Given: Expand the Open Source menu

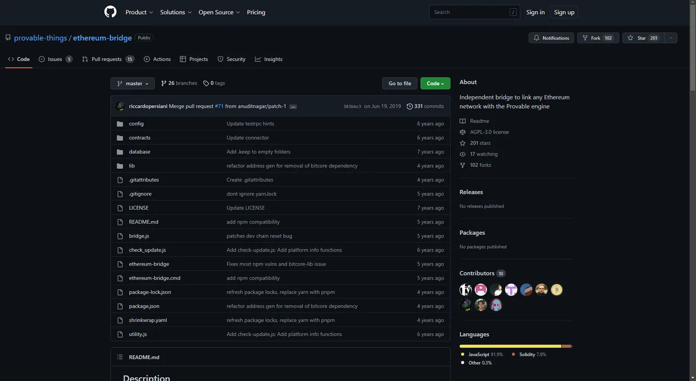Looking at the screenshot, I should 219,12.
